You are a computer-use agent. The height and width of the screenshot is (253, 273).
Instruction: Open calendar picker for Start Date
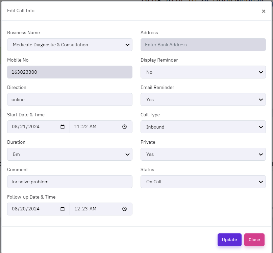pos(63,127)
